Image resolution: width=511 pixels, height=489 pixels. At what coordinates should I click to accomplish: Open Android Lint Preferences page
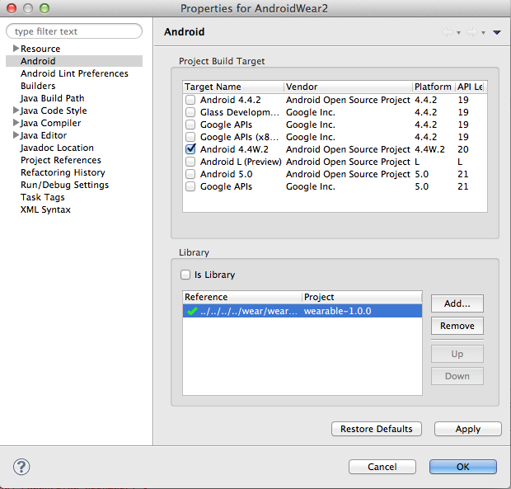click(74, 73)
